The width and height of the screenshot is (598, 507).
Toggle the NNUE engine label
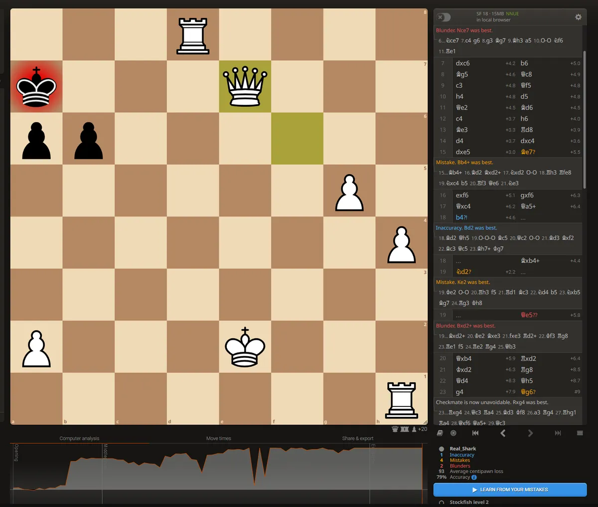(512, 13)
